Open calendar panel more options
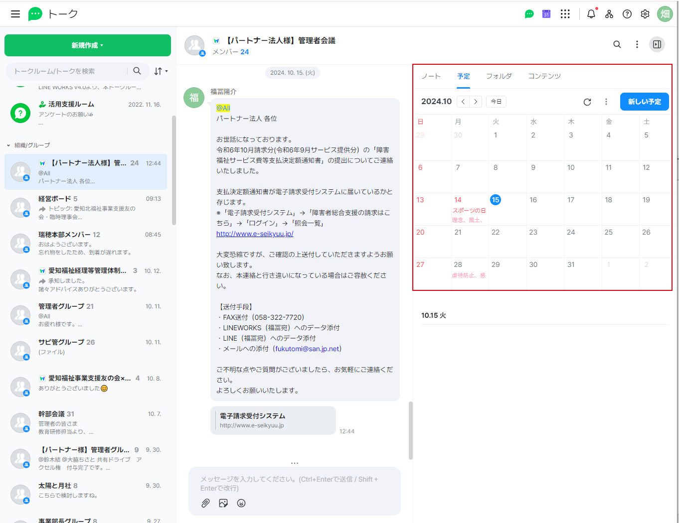 606,102
